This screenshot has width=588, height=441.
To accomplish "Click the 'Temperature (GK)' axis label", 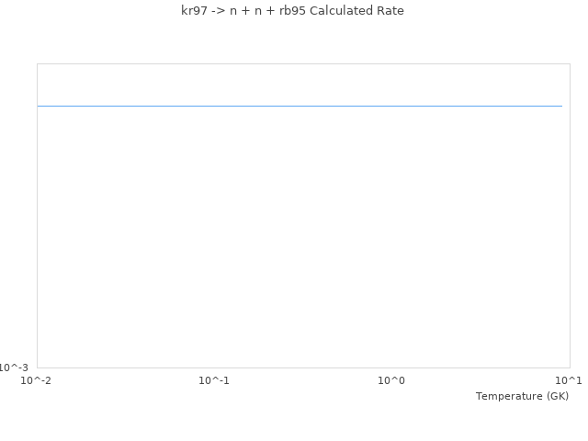I will [x=522, y=396].
